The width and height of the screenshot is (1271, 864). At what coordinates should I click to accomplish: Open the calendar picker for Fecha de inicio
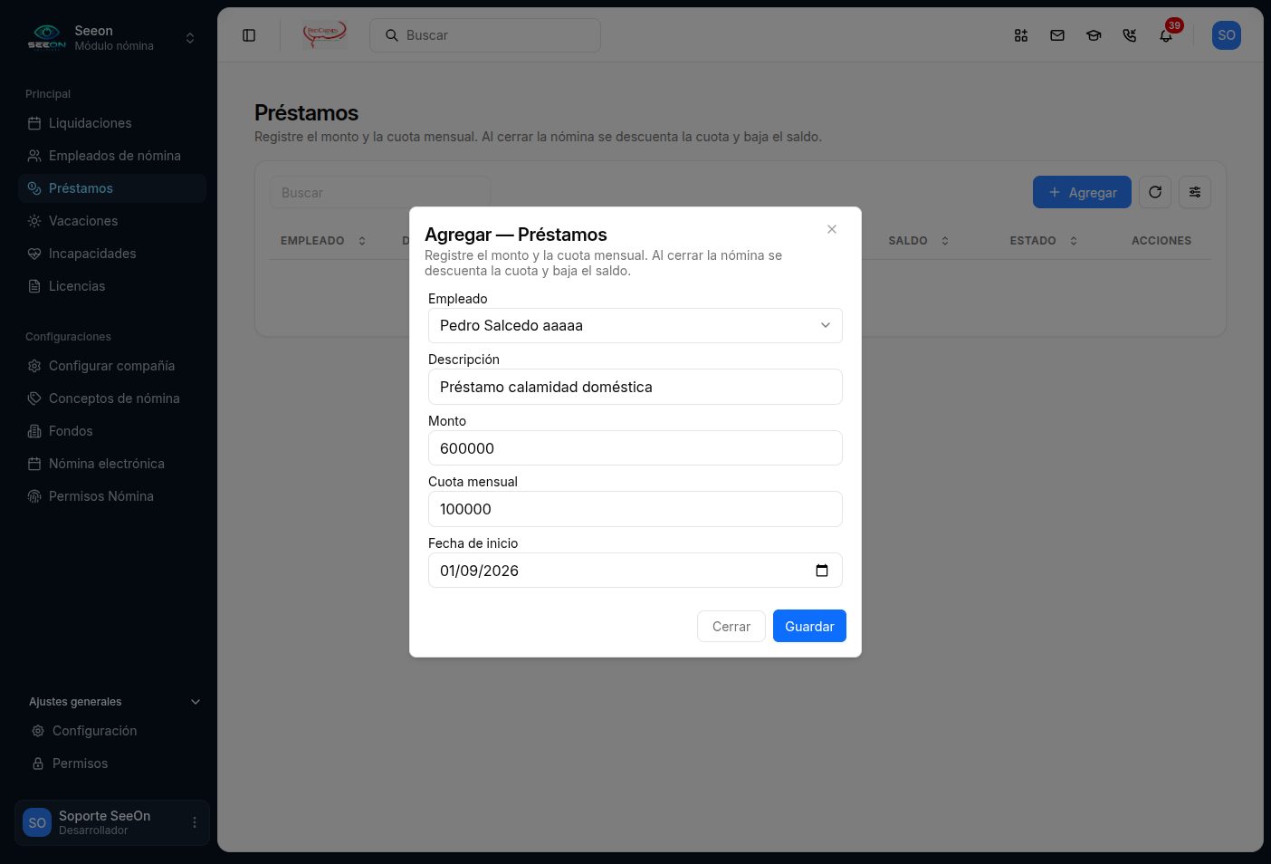pyautogui.click(x=822, y=571)
